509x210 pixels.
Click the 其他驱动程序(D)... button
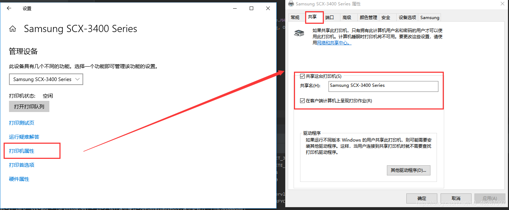tap(408, 170)
